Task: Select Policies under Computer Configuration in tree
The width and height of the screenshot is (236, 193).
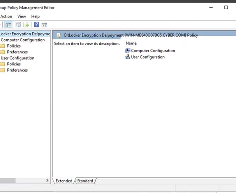Action: [14, 46]
